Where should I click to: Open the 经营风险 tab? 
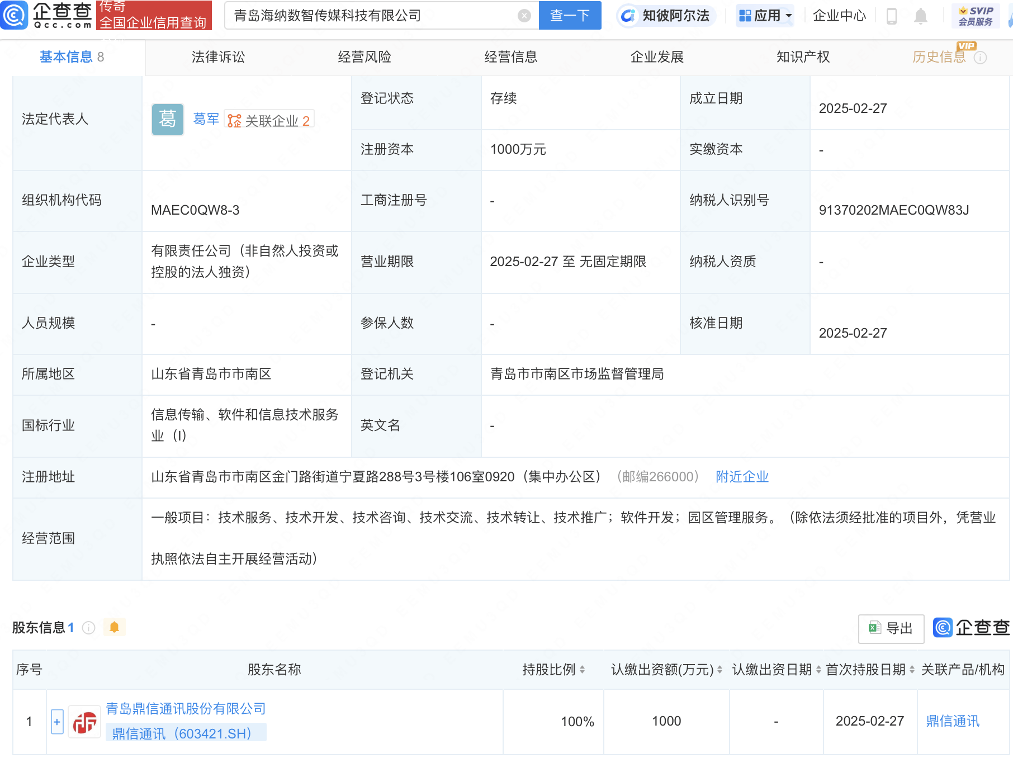[x=365, y=57]
